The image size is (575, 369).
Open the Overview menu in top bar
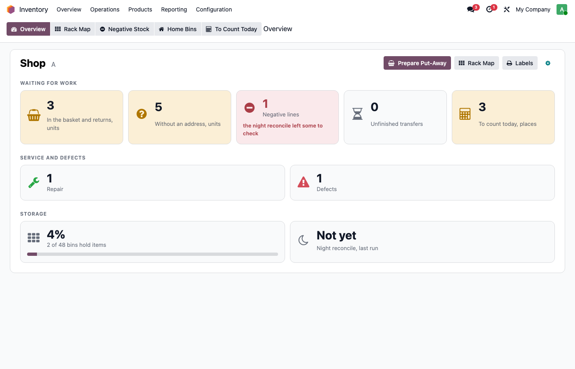69,9
